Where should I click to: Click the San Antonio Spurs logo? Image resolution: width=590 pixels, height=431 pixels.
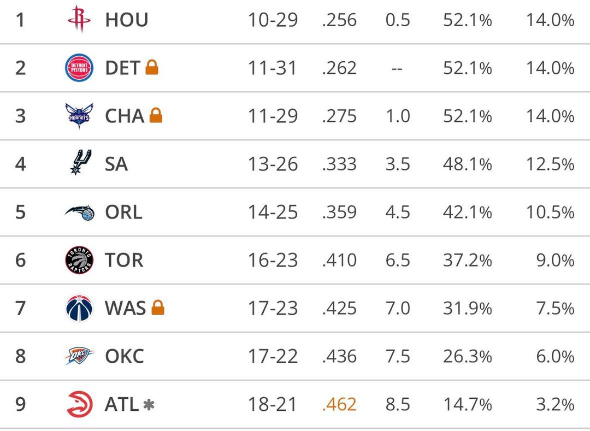(80, 163)
